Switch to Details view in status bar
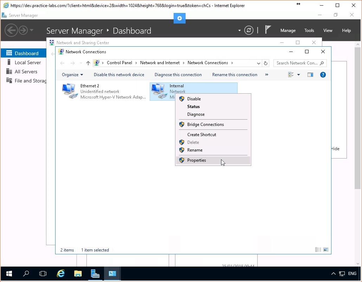 point(318,249)
